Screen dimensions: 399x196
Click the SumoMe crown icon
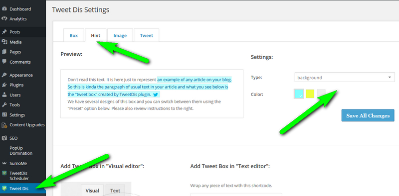click(x=4, y=163)
